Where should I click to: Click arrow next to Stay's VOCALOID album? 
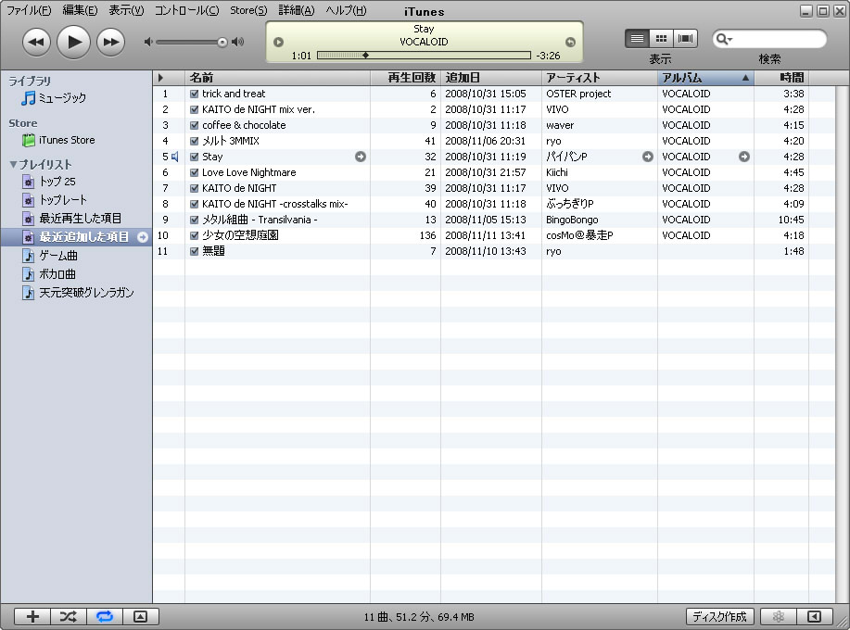[x=744, y=157]
